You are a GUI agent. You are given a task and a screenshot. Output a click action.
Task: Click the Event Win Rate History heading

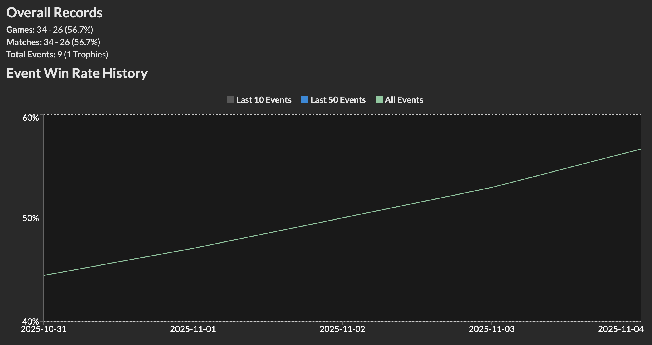77,73
